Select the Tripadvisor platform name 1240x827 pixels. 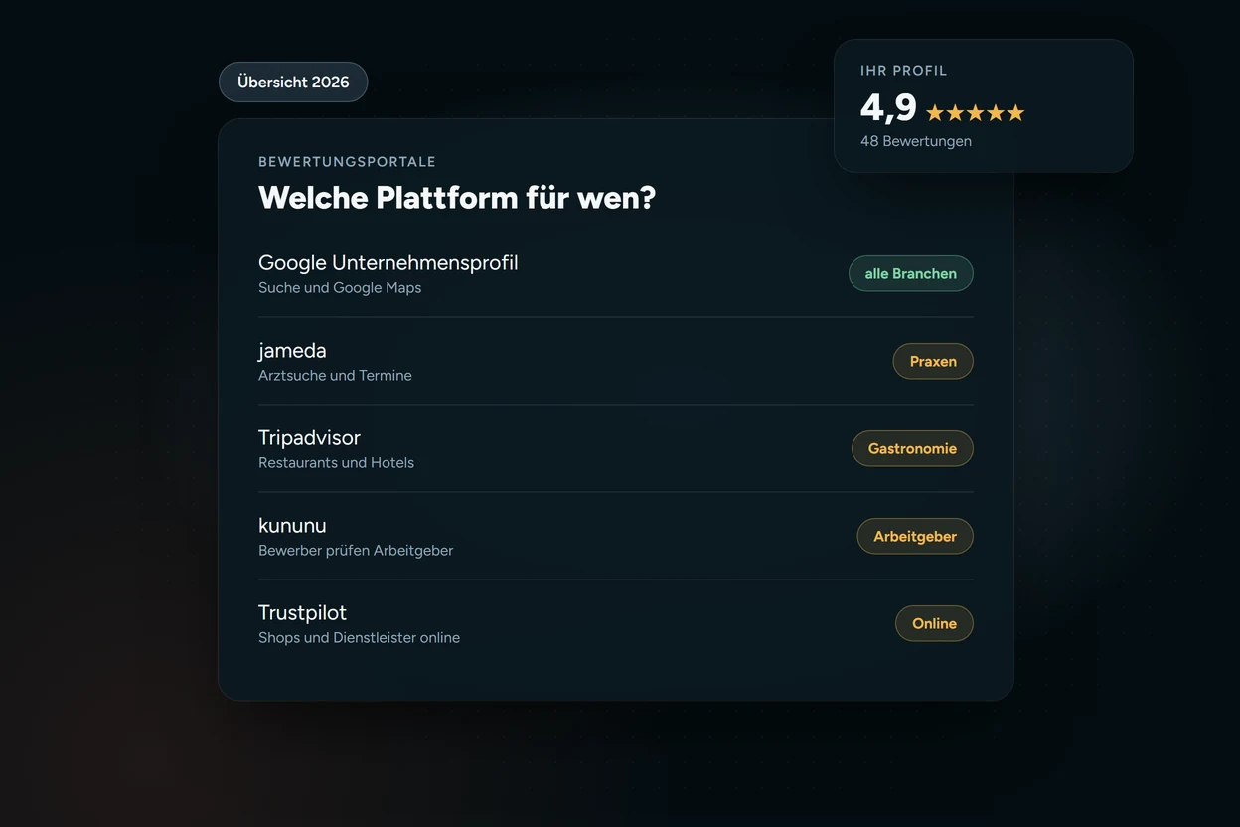pyautogui.click(x=309, y=437)
